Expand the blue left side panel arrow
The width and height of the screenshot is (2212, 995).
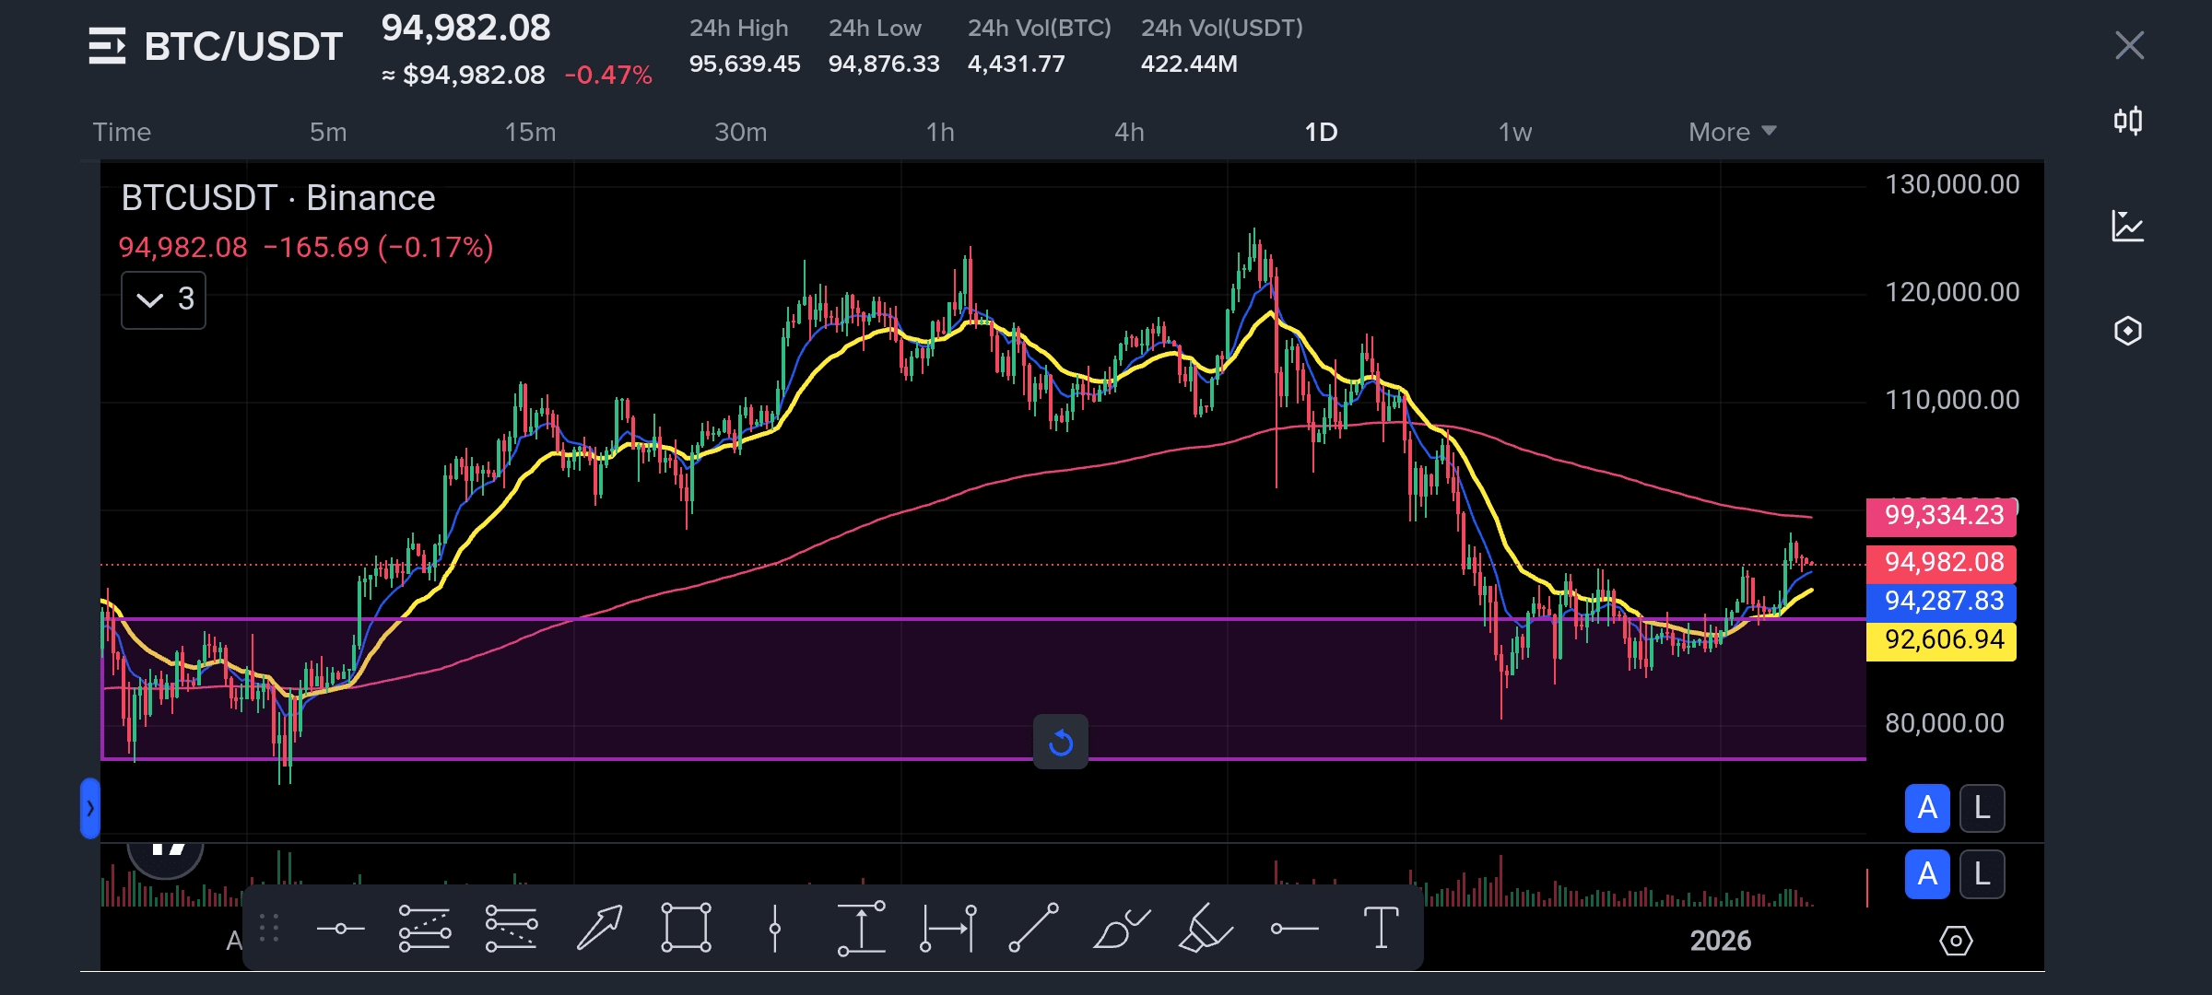(89, 808)
